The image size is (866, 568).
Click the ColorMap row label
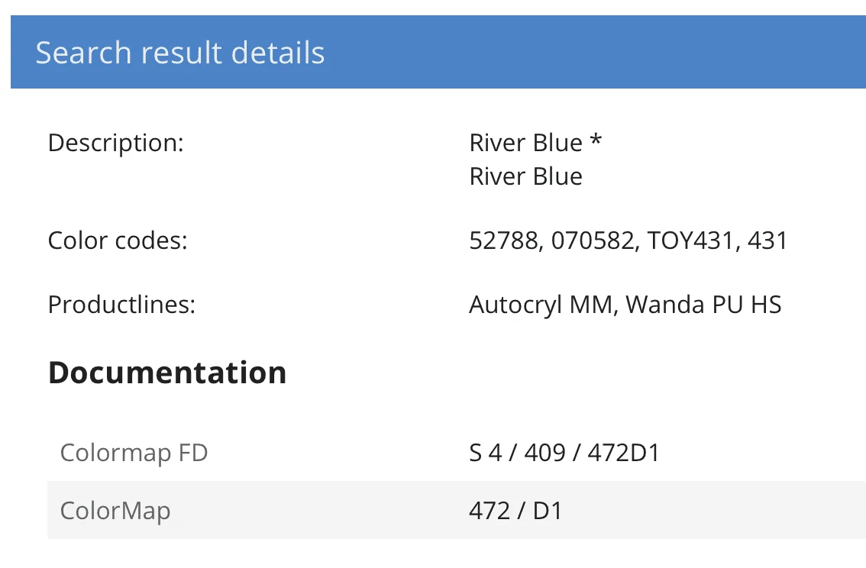(115, 510)
